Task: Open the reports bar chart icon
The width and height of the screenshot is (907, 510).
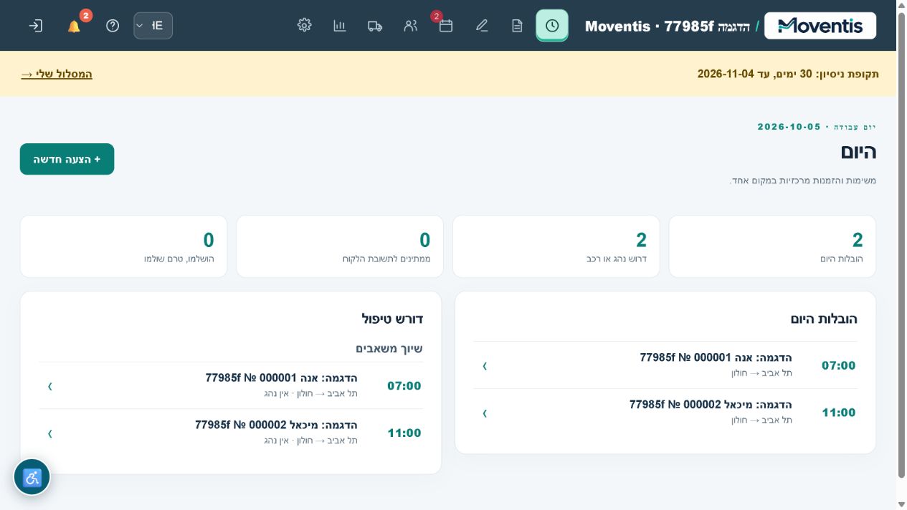Action: tap(340, 26)
